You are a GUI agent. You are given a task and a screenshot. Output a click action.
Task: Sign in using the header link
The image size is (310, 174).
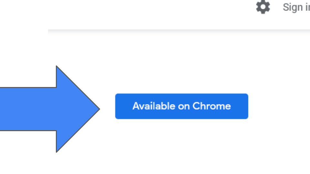(x=296, y=7)
